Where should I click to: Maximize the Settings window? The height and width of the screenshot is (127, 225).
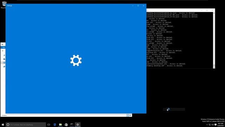[x=138, y=6]
